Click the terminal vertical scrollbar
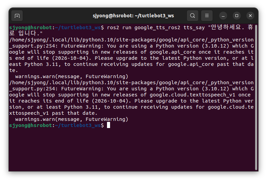Image resolution: width=267 pixels, height=181 pixels. [256, 97]
